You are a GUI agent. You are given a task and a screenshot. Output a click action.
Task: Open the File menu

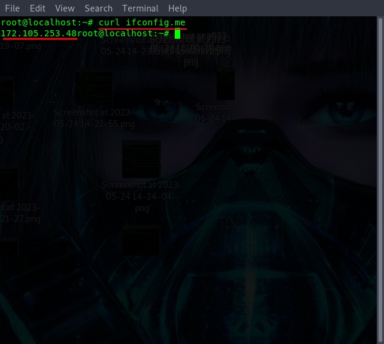[12, 8]
